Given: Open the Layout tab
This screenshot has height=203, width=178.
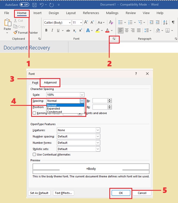Looking at the screenshot, I should 71,13.
